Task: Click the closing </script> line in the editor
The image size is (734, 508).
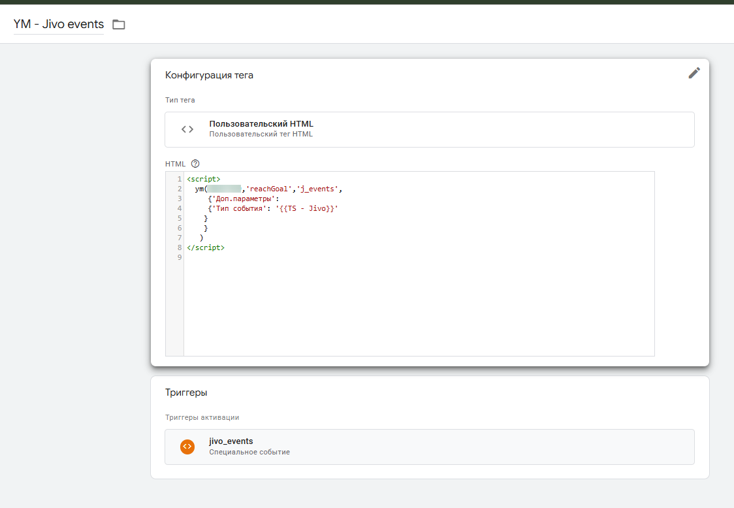Action: (x=206, y=247)
